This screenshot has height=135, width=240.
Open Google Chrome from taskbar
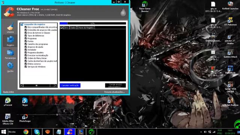[x=26, y=132]
